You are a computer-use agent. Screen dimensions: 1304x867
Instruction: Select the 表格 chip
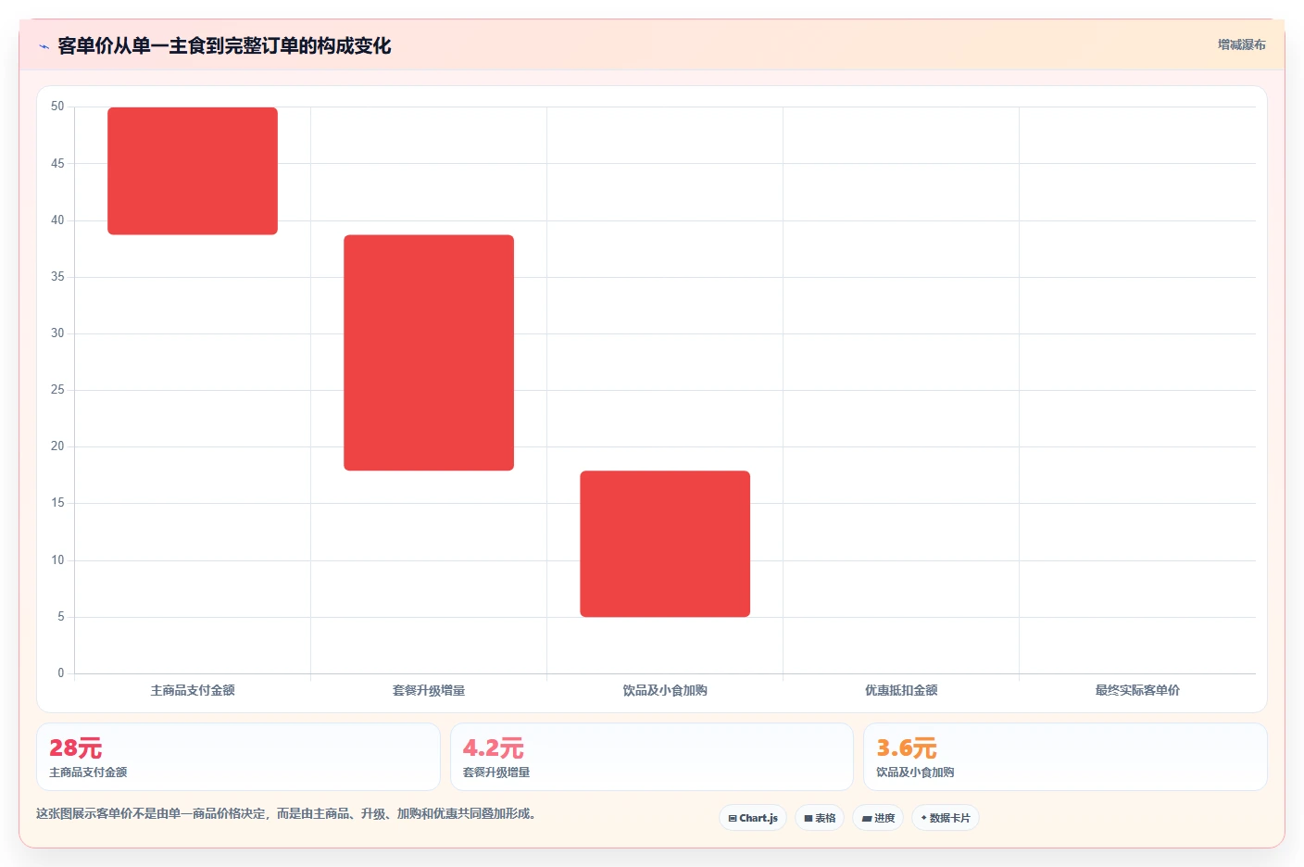tap(820, 818)
